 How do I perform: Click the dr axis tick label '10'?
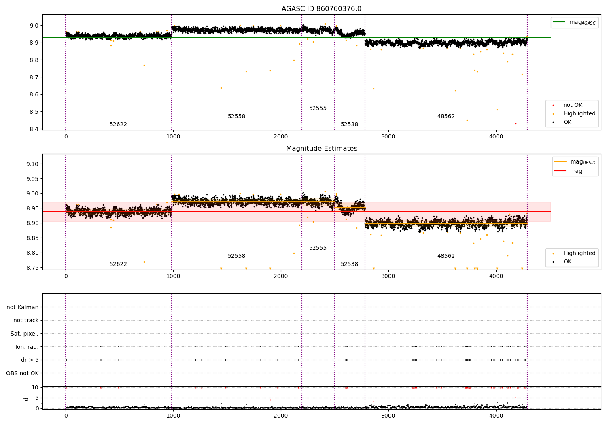click(35, 387)
